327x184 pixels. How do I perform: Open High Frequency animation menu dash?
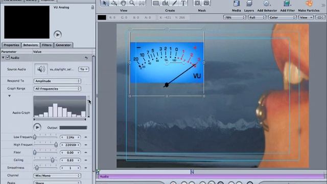click(x=86, y=145)
